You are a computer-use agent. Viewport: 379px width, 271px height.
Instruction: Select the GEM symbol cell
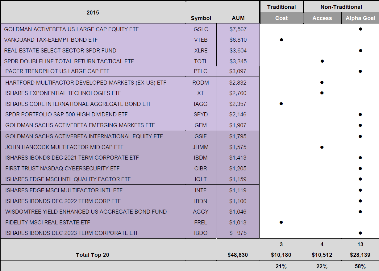(201, 125)
